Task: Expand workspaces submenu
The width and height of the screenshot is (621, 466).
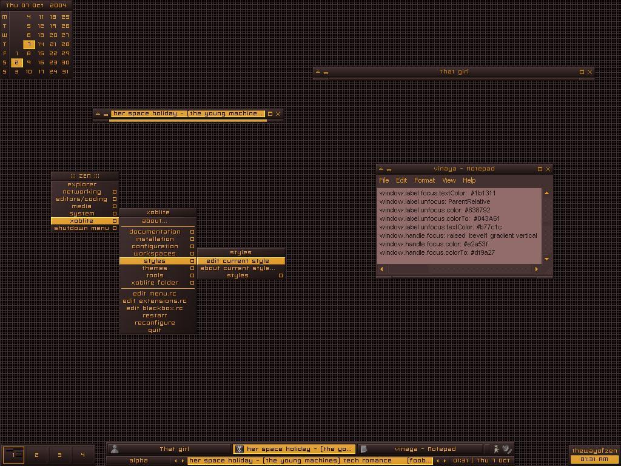Action: (158, 254)
